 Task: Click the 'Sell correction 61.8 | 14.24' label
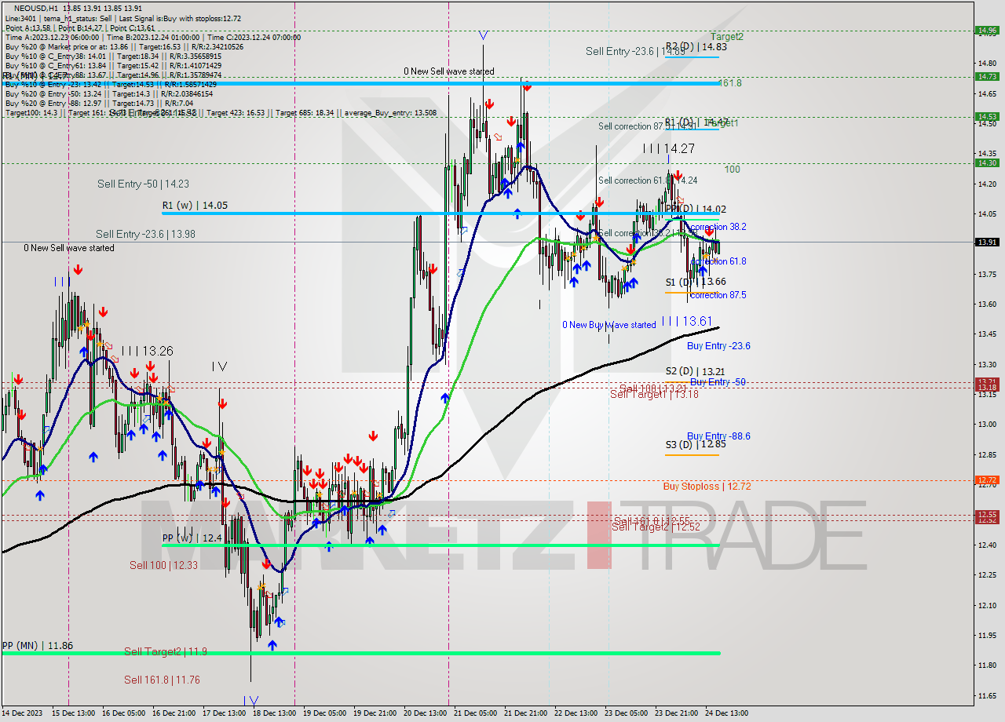[x=648, y=180]
